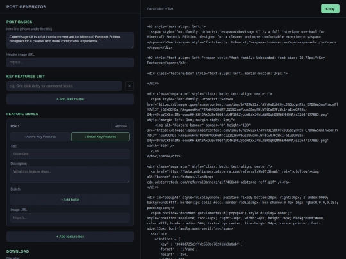Click the h3 style text-align code line
346x259 pixels.
pyautogui.click(x=176, y=27)
